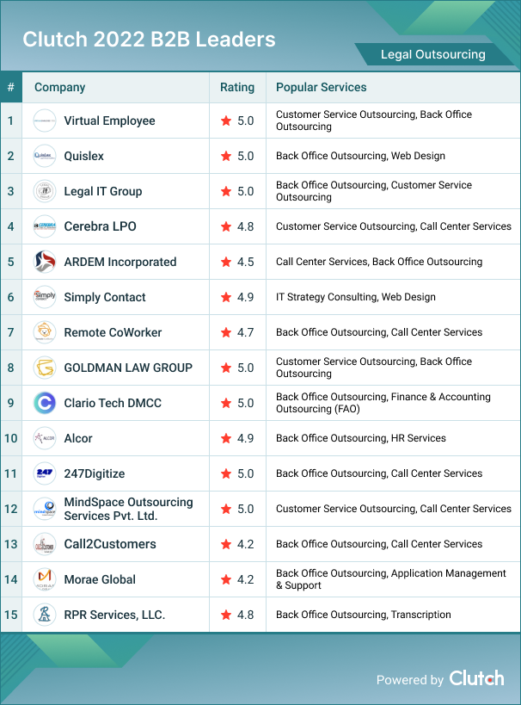Click Morae Global's Application Management services text
521x705 pixels.
390,579
